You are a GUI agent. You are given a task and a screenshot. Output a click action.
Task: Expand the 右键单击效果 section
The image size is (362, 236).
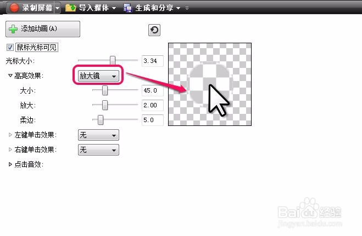10,149
